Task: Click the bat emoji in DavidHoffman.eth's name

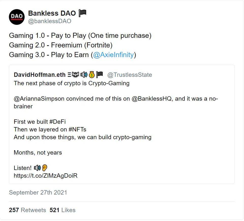Action: coord(75,75)
